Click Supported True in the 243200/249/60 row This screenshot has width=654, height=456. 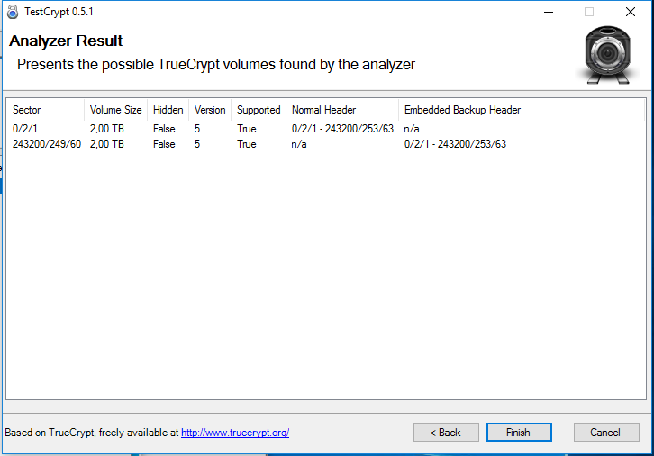coord(247,144)
